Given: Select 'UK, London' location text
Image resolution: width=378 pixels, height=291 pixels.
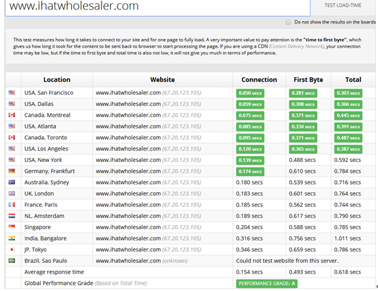Looking at the screenshot, I should (x=39, y=194).
